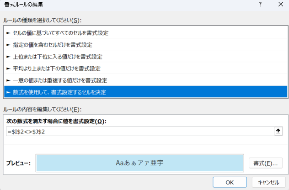Click the help question mark icon

(260, 5)
